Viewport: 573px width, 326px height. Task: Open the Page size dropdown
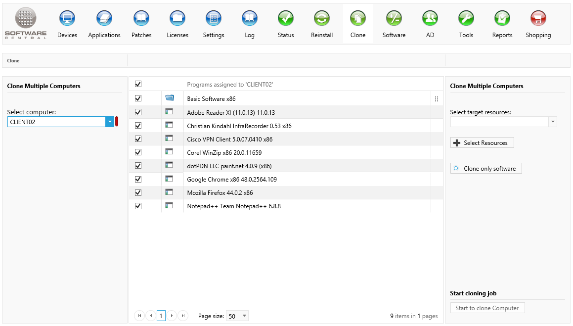click(x=244, y=316)
